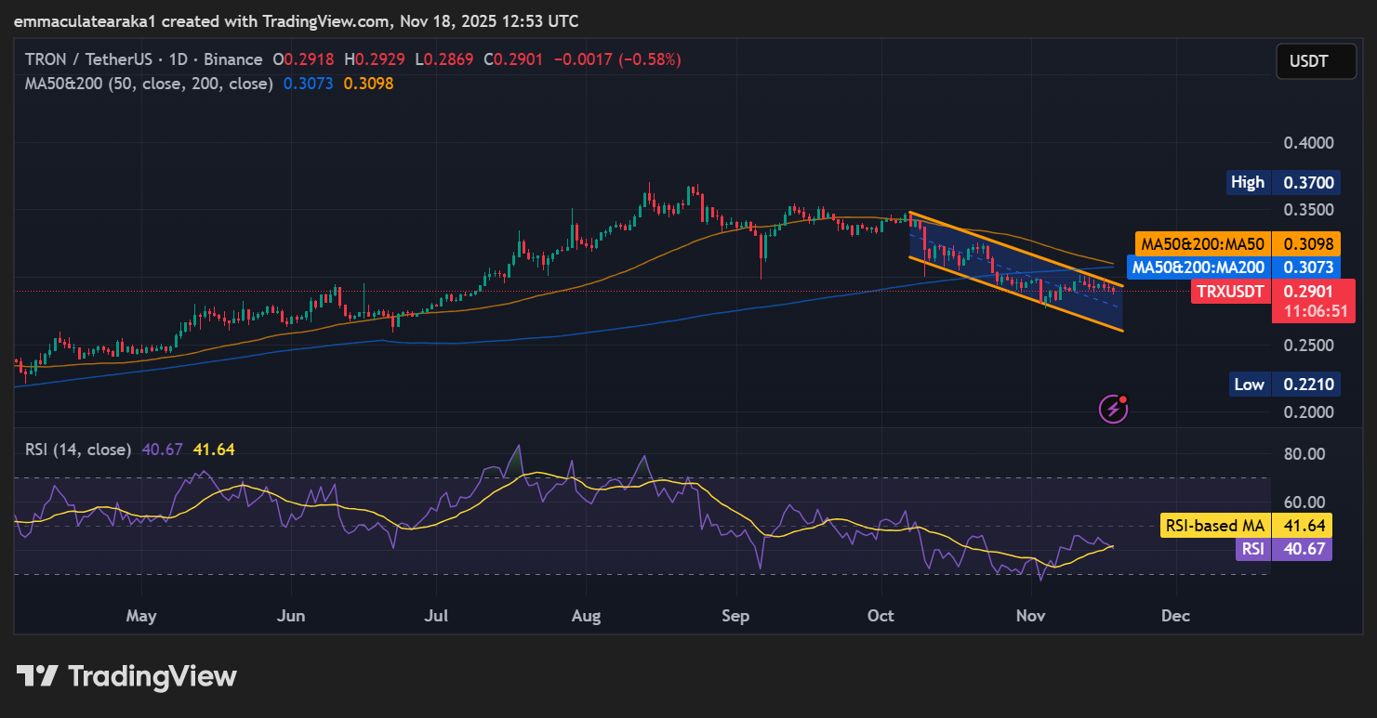
Task: Click the red TRXUSDT price label
Action: pyautogui.click(x=1231, y=291)
